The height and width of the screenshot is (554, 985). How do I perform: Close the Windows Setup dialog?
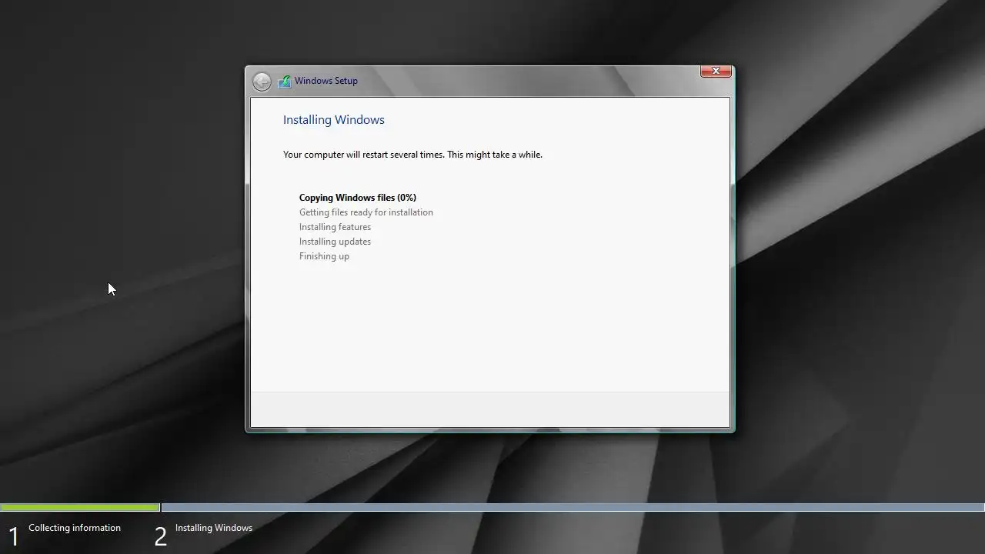[x=716, y=71]
